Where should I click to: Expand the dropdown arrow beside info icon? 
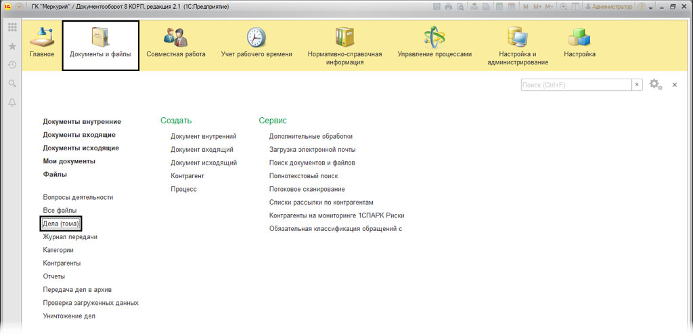pos(651,7)
